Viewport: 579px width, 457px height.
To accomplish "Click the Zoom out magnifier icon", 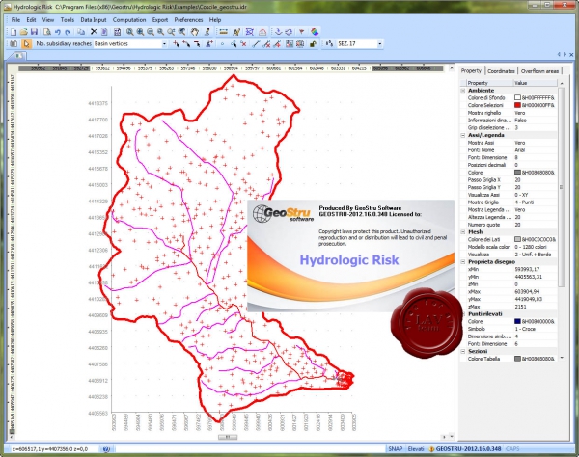I will [x=151, y=32].
